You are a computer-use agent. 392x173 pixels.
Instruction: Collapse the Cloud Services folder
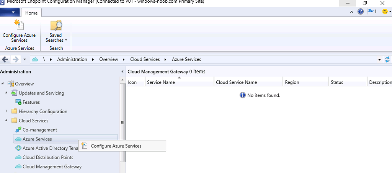pos(6,121)
